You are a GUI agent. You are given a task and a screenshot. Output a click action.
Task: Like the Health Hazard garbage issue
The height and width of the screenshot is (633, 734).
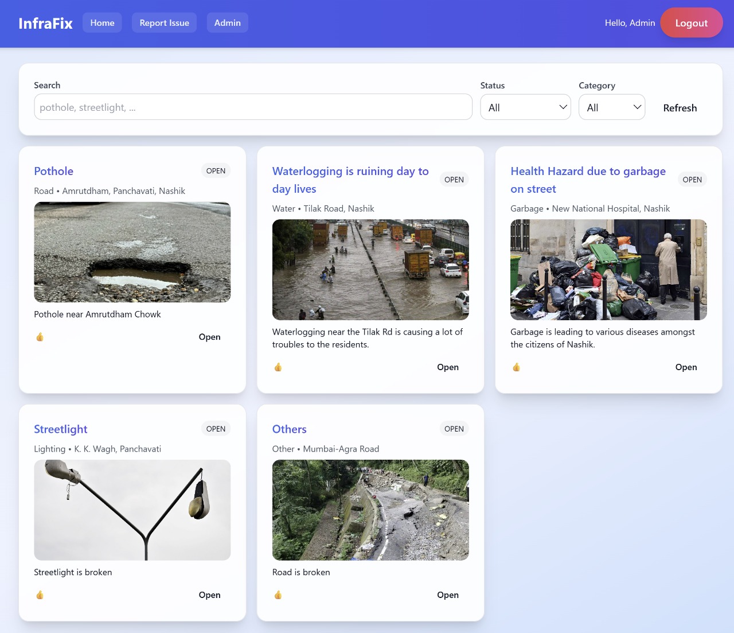516,367
